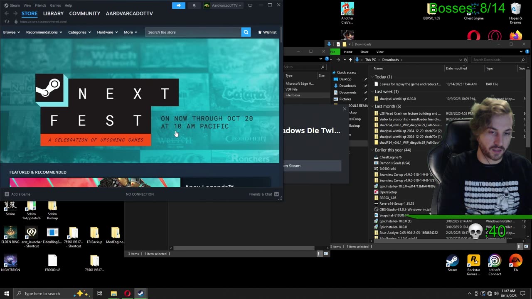Click the Windows Start button
This screenshot has width=532, height=299.
pos(6,294)
